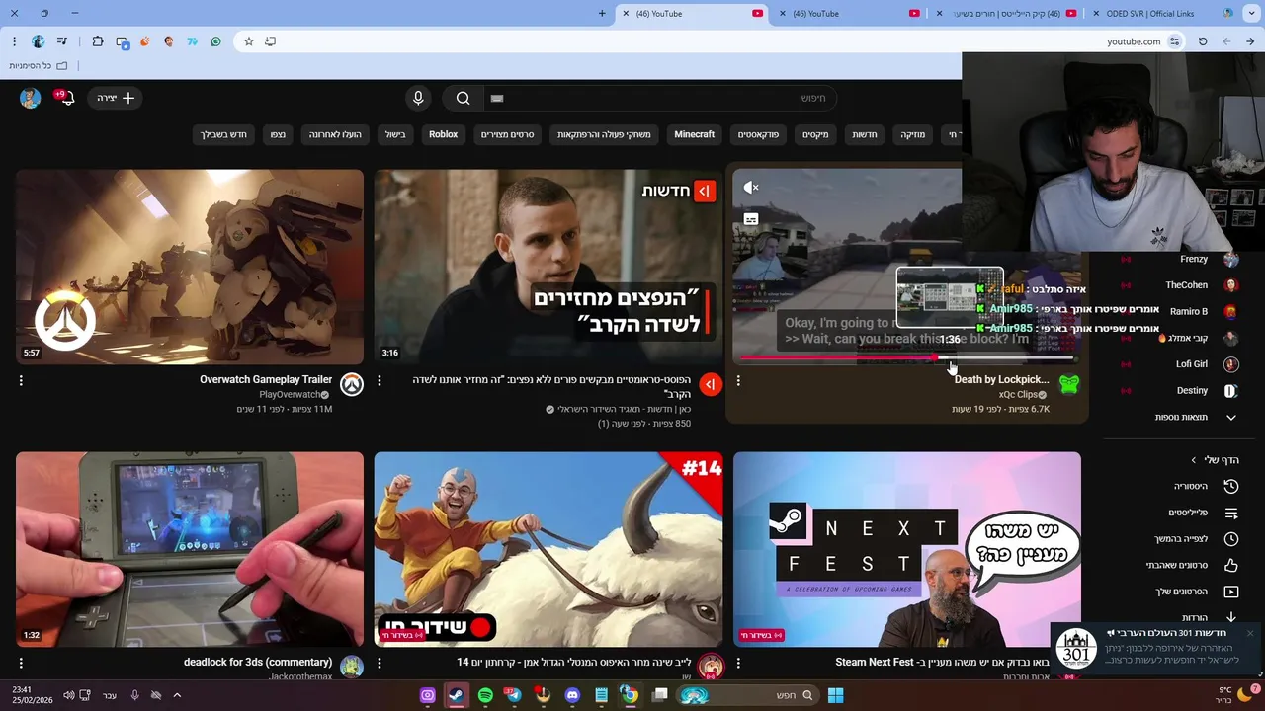Click the on-screen keyboard icon in search box
The width and height of the screenshot is (1265, 711).
coord(497,98)
